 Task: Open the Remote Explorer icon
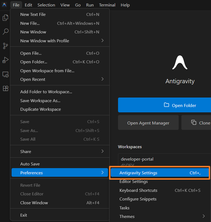click(5, 74)
